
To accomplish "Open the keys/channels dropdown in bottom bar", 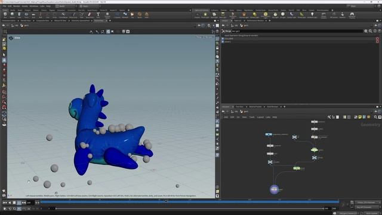I will [368, 202].
